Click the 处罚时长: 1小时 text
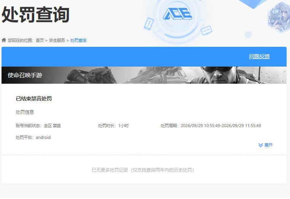The image size is (290, 199). coord(113,126)
